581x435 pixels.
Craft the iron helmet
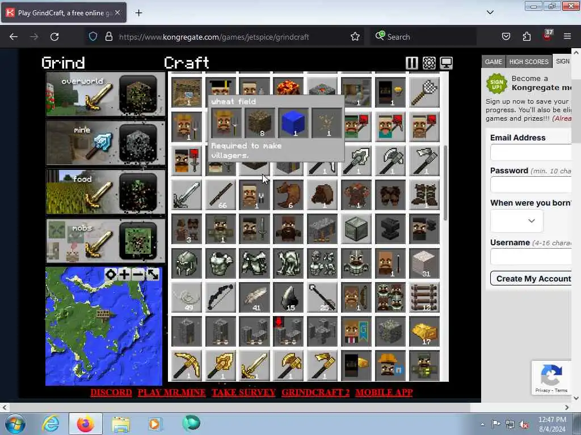(187, 263)
